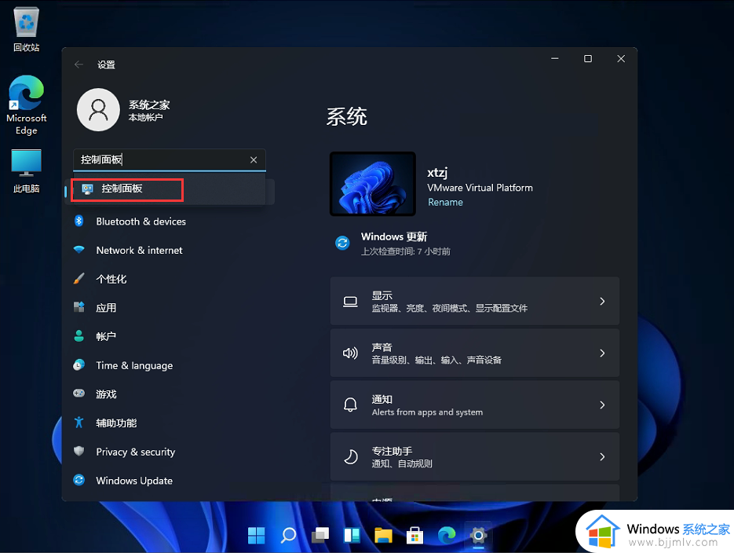Viewport: 734px width, 553px height.
Task: Focus the 控制面板 search field
Action: pyautogui.click(x=170, y=160)
